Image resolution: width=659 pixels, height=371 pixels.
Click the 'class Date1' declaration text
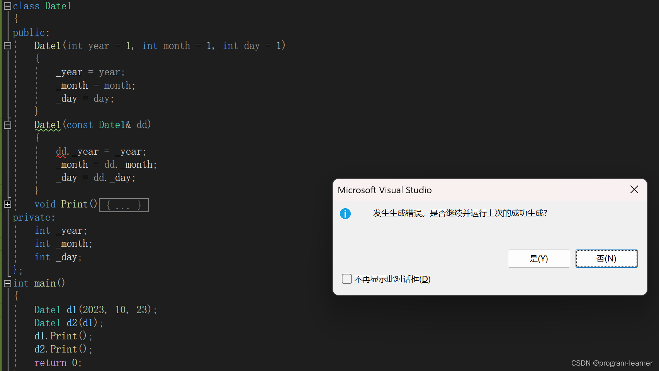[x=42, y=6]
